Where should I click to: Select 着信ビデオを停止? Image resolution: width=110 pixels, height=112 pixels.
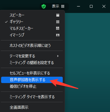(x=32, y=86)
